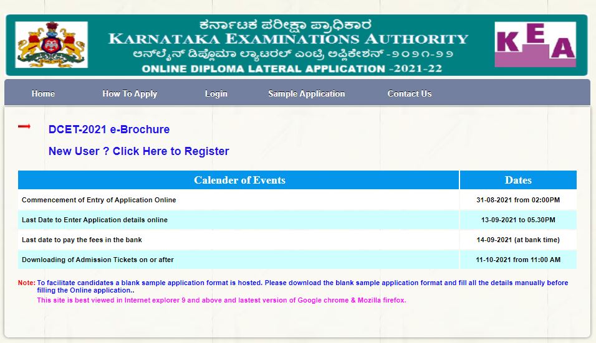Click the Dates column header
The height and width of the screenshot is (343, 596).
tap(518, 180)
